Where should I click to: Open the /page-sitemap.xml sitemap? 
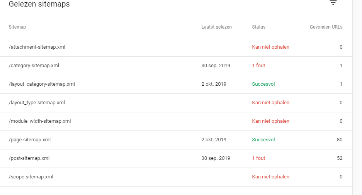(176, 140)
